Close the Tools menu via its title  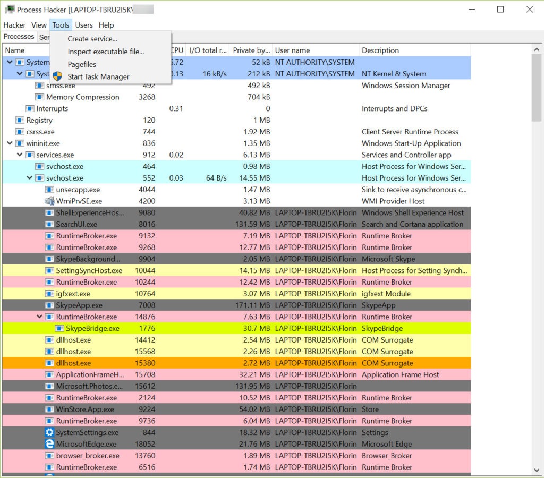pos(61,25)
